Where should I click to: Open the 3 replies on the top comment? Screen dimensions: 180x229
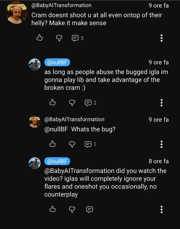[x=77, y=38]
